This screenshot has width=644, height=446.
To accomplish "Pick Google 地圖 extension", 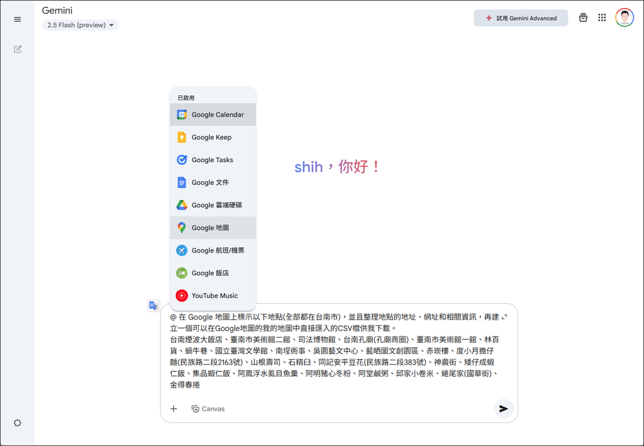I will click(213, 228).
